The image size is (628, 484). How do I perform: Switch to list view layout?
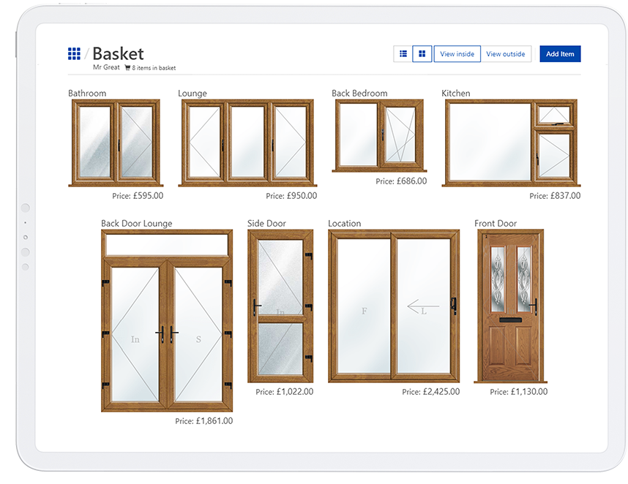(x=403, y=54)
